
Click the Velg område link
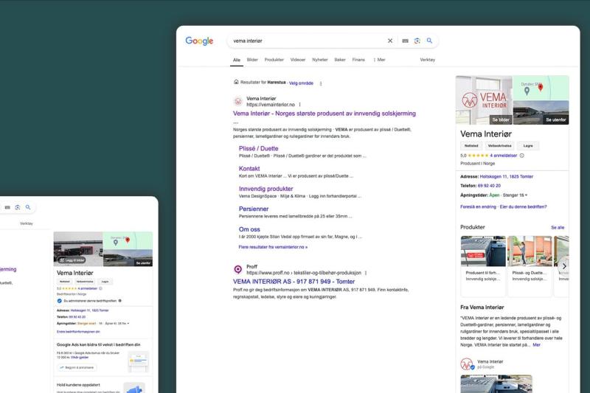point(301,83)
